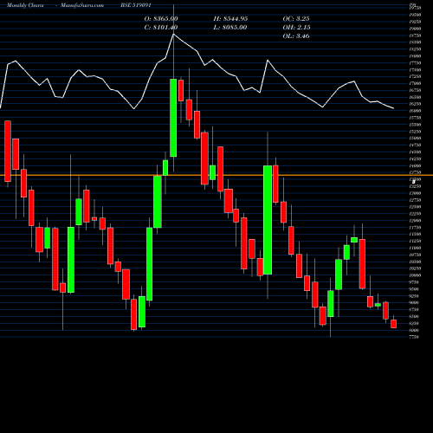The width and height of the screenshot is (433, 433).
Task: Click the 'OC: 3.25' readout
Action: (296, 19)
